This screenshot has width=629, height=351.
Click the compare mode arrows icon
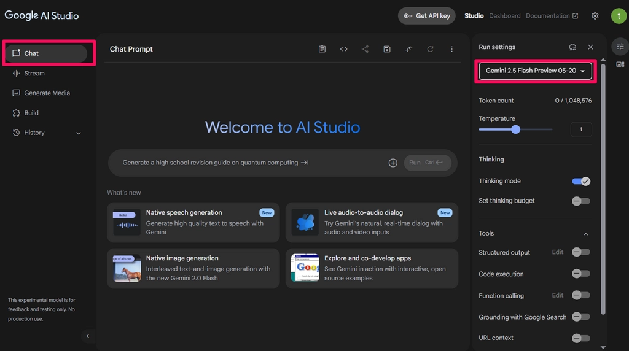408,49
